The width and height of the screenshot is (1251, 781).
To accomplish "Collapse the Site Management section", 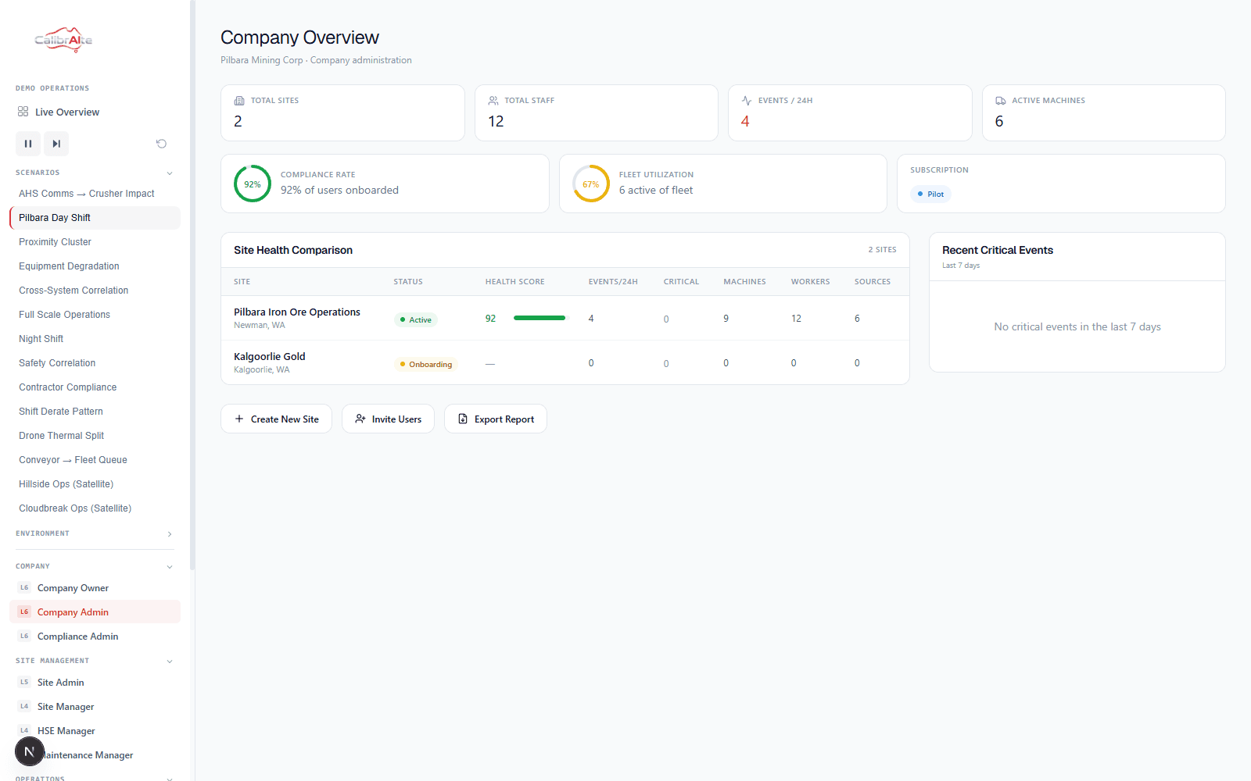I will [x=170, y=661].
